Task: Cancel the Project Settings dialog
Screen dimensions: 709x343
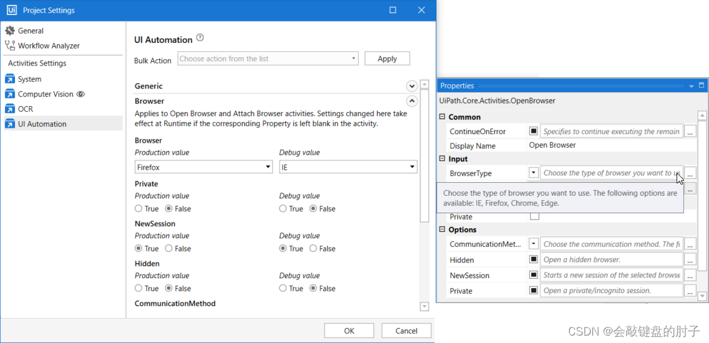Action: pos(406,331)
